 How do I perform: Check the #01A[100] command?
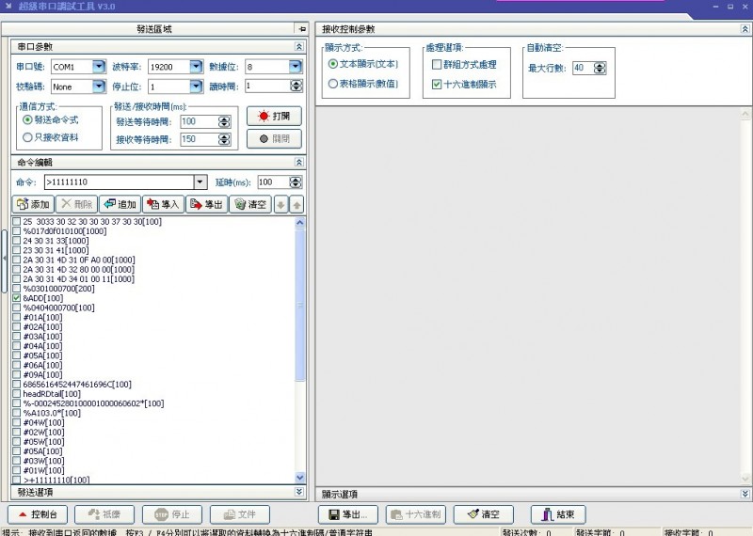(x=17, y=317)
